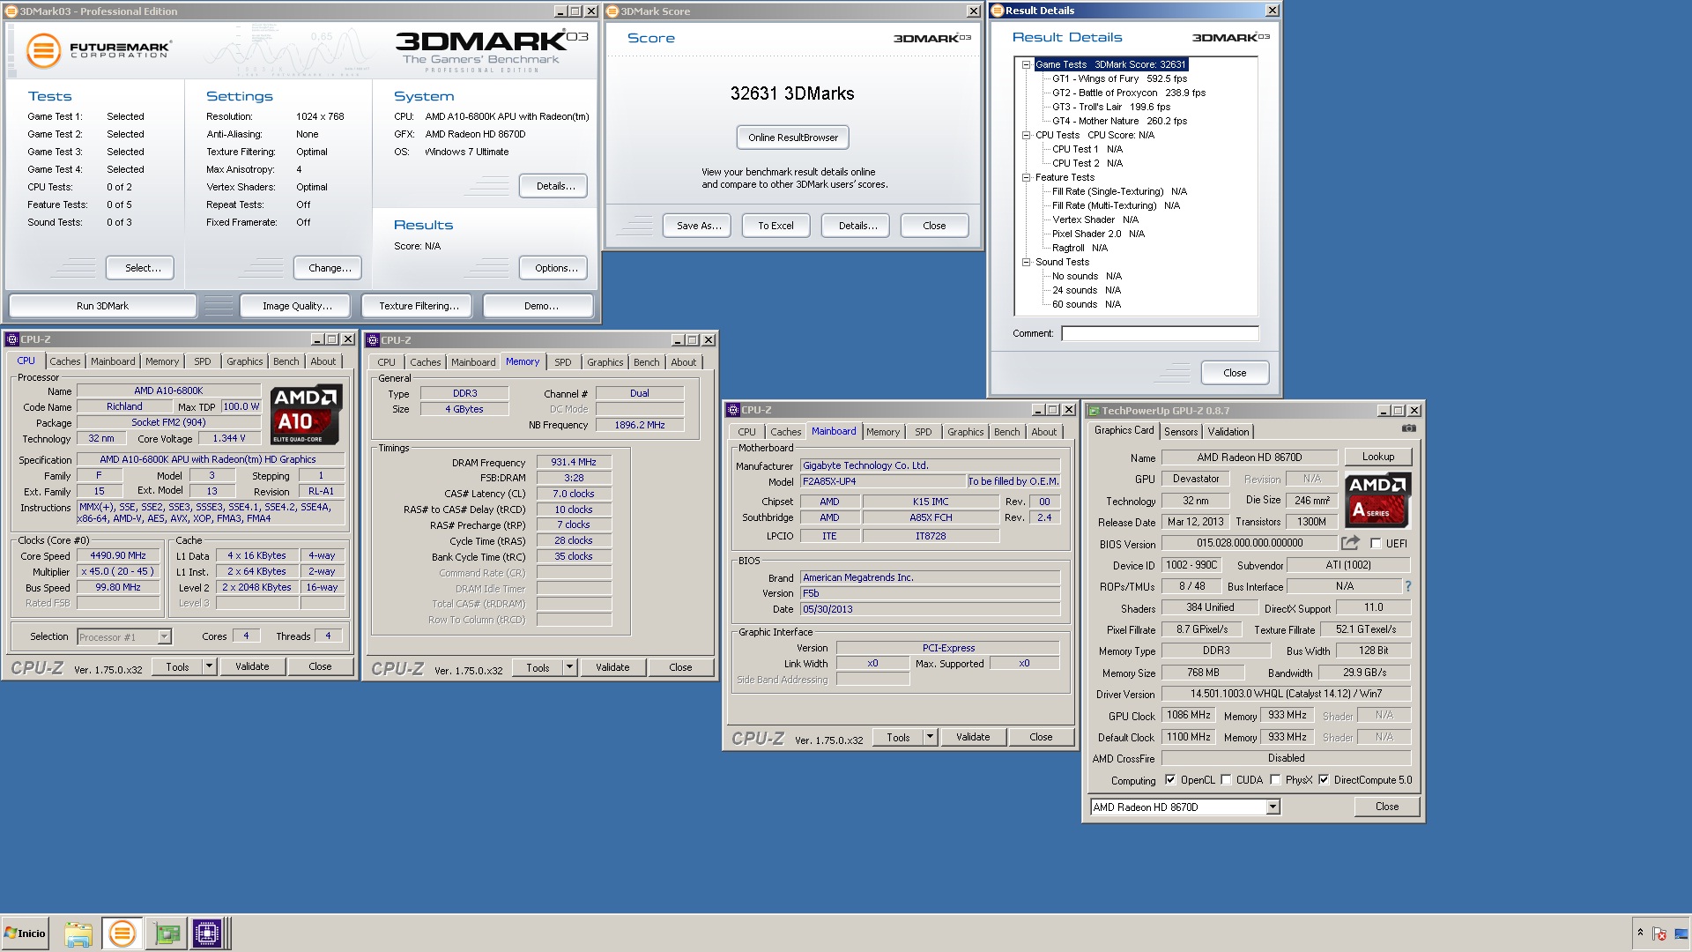Click the Result Details window title icon
The height and width of the screenshot is (952, 1692).
pos(998,11)
